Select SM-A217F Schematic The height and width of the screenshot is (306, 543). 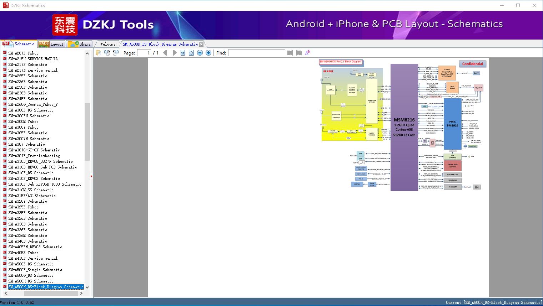[x=27, y=64]
